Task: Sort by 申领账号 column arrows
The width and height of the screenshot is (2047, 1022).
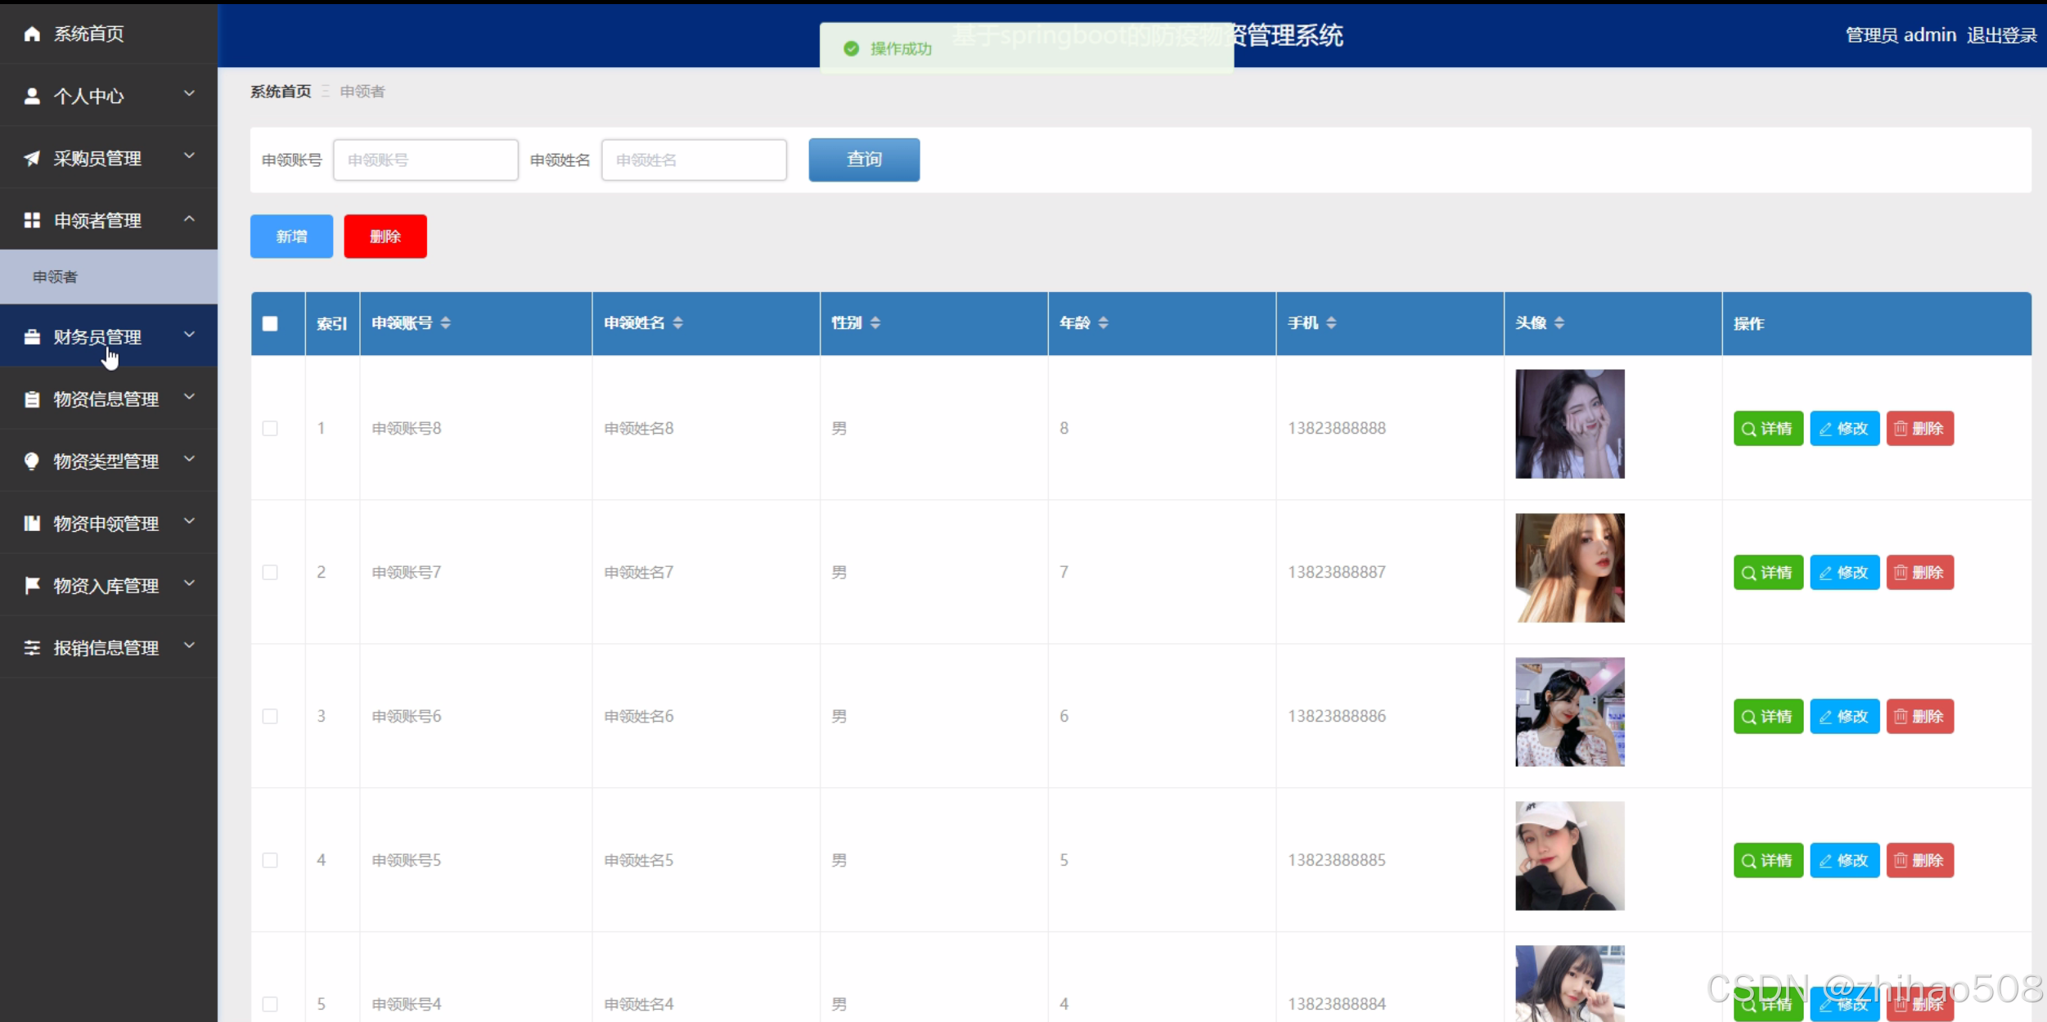Action: point(446,323)
